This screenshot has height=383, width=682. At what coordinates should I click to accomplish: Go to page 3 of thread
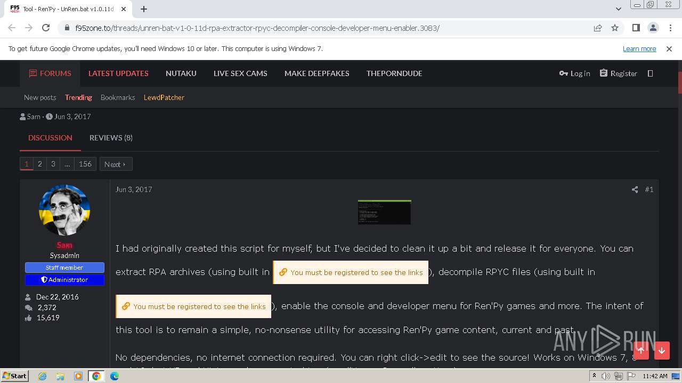point(53,164)
